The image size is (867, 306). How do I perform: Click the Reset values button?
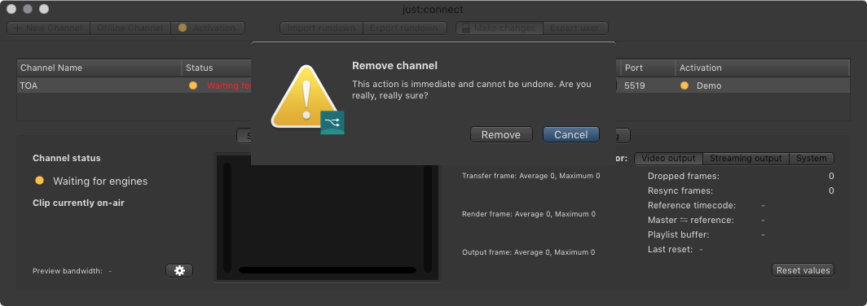point(803,270)
